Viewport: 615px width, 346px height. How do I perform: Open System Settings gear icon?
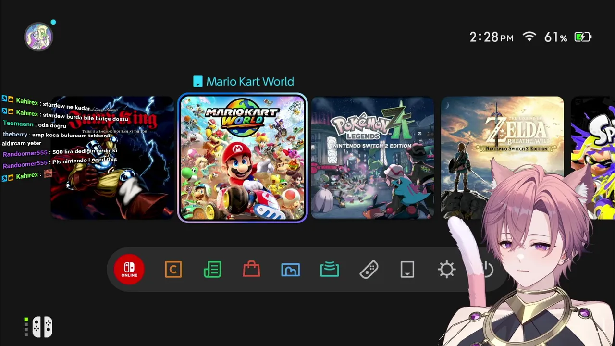447,270
